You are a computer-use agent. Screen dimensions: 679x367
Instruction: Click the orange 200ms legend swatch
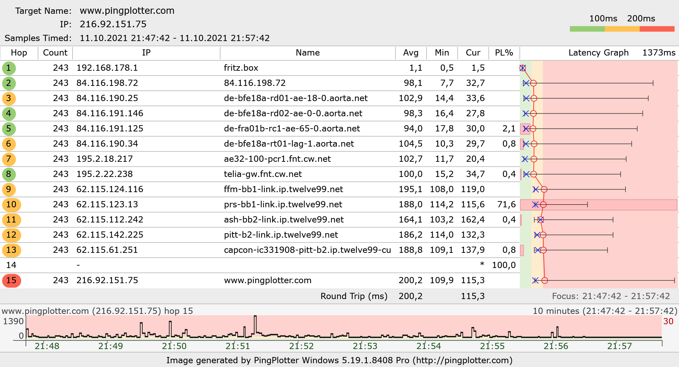(622, 29)
